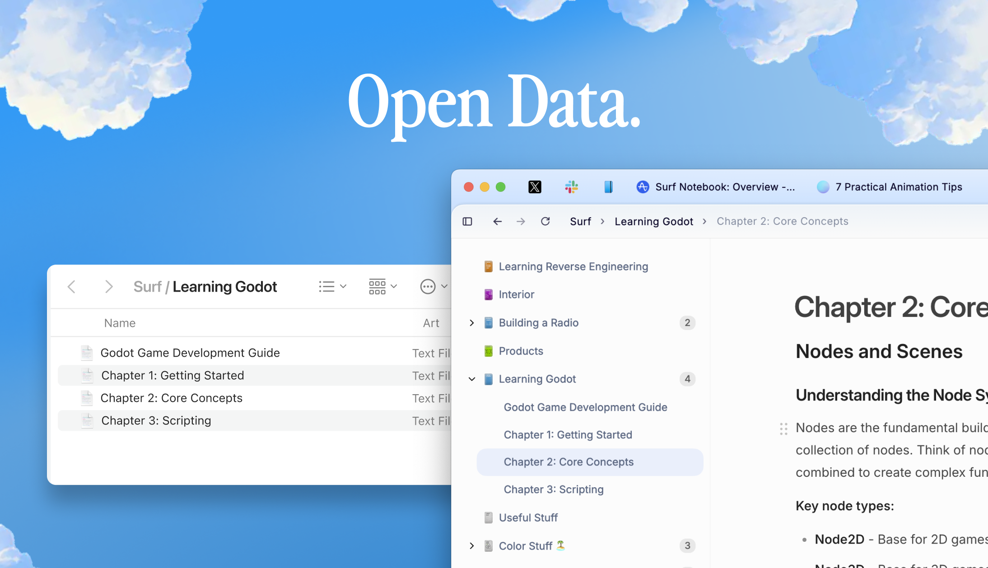The width and height of the screenshot is (988, 568).
Task: Open the grouping grid dropdown
Action: pyautogui.click(x=382, y=287)
